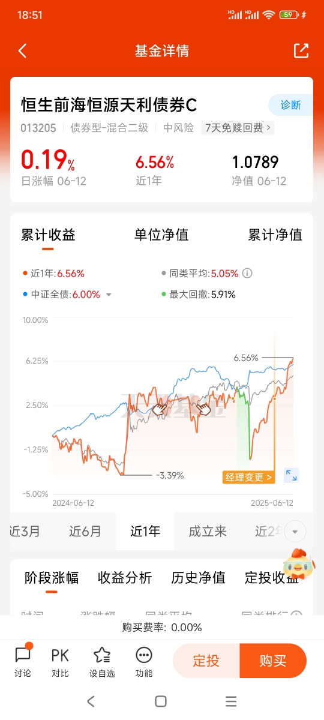Viewport: 324px width, 720px height.
Task: Open the 功能 more functions icon
Action: click(144, 661)
